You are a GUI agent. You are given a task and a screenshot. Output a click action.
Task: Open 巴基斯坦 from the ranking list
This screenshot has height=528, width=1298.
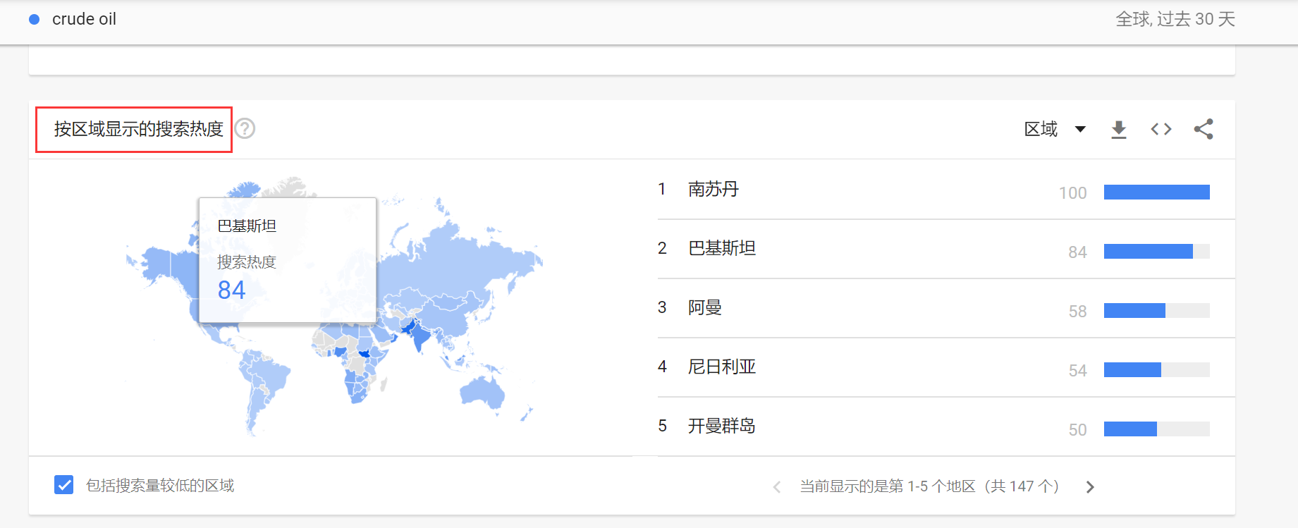tap(721, 248)
